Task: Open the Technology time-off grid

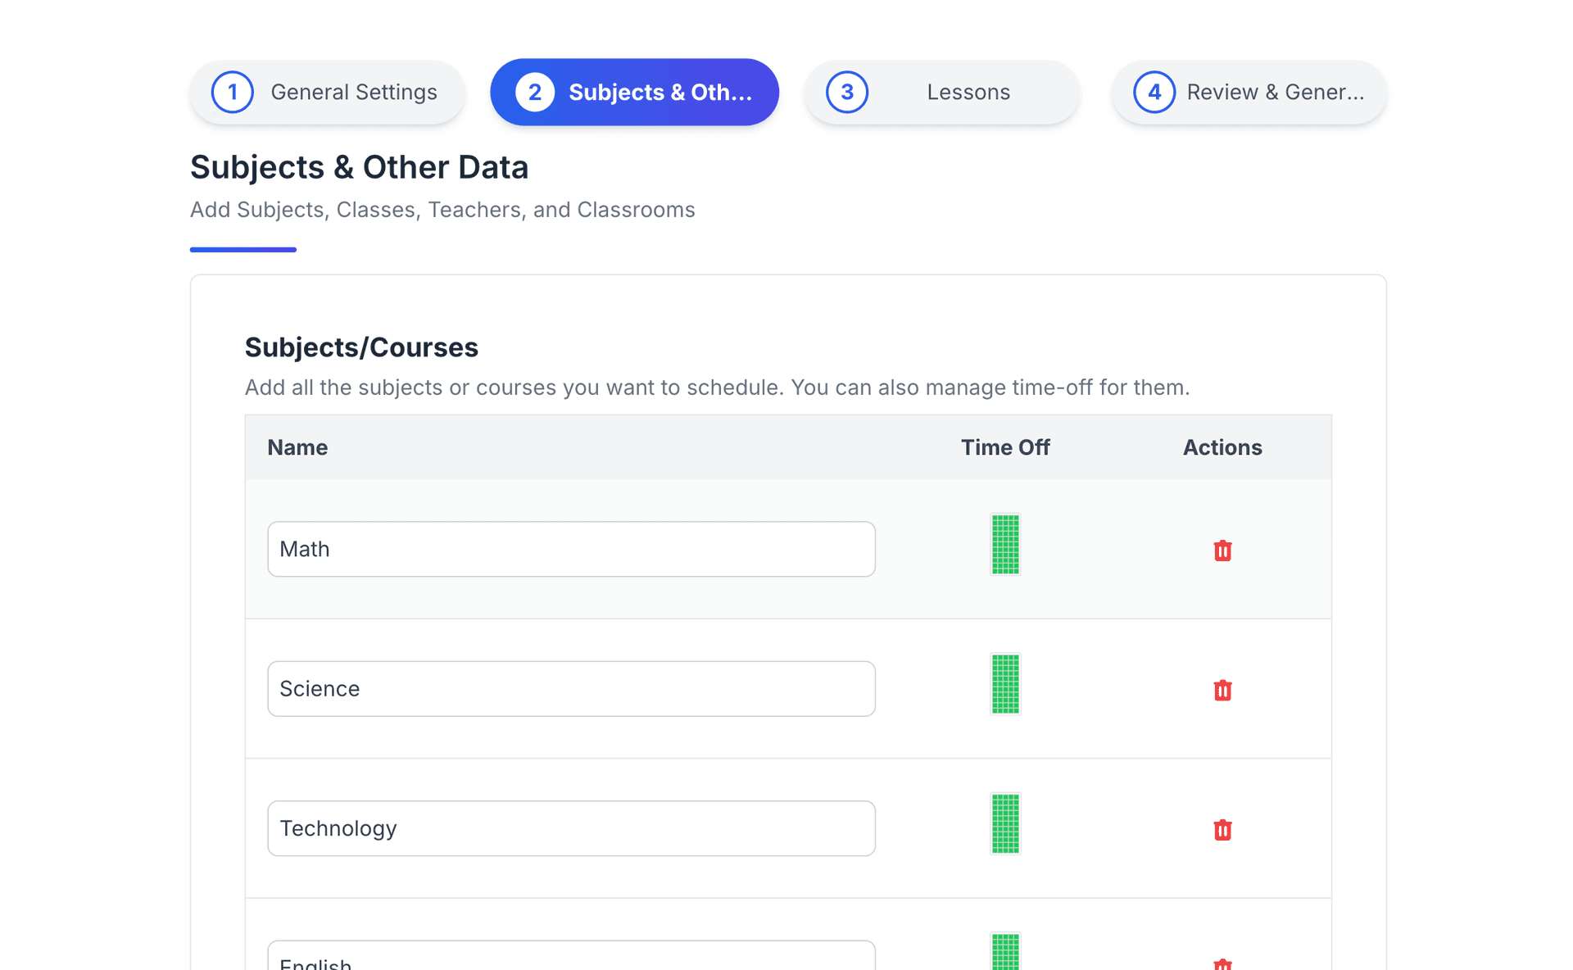Action: 1005,823
